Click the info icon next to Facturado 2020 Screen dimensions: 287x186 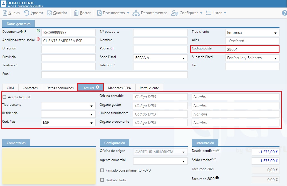pos(217,178)
